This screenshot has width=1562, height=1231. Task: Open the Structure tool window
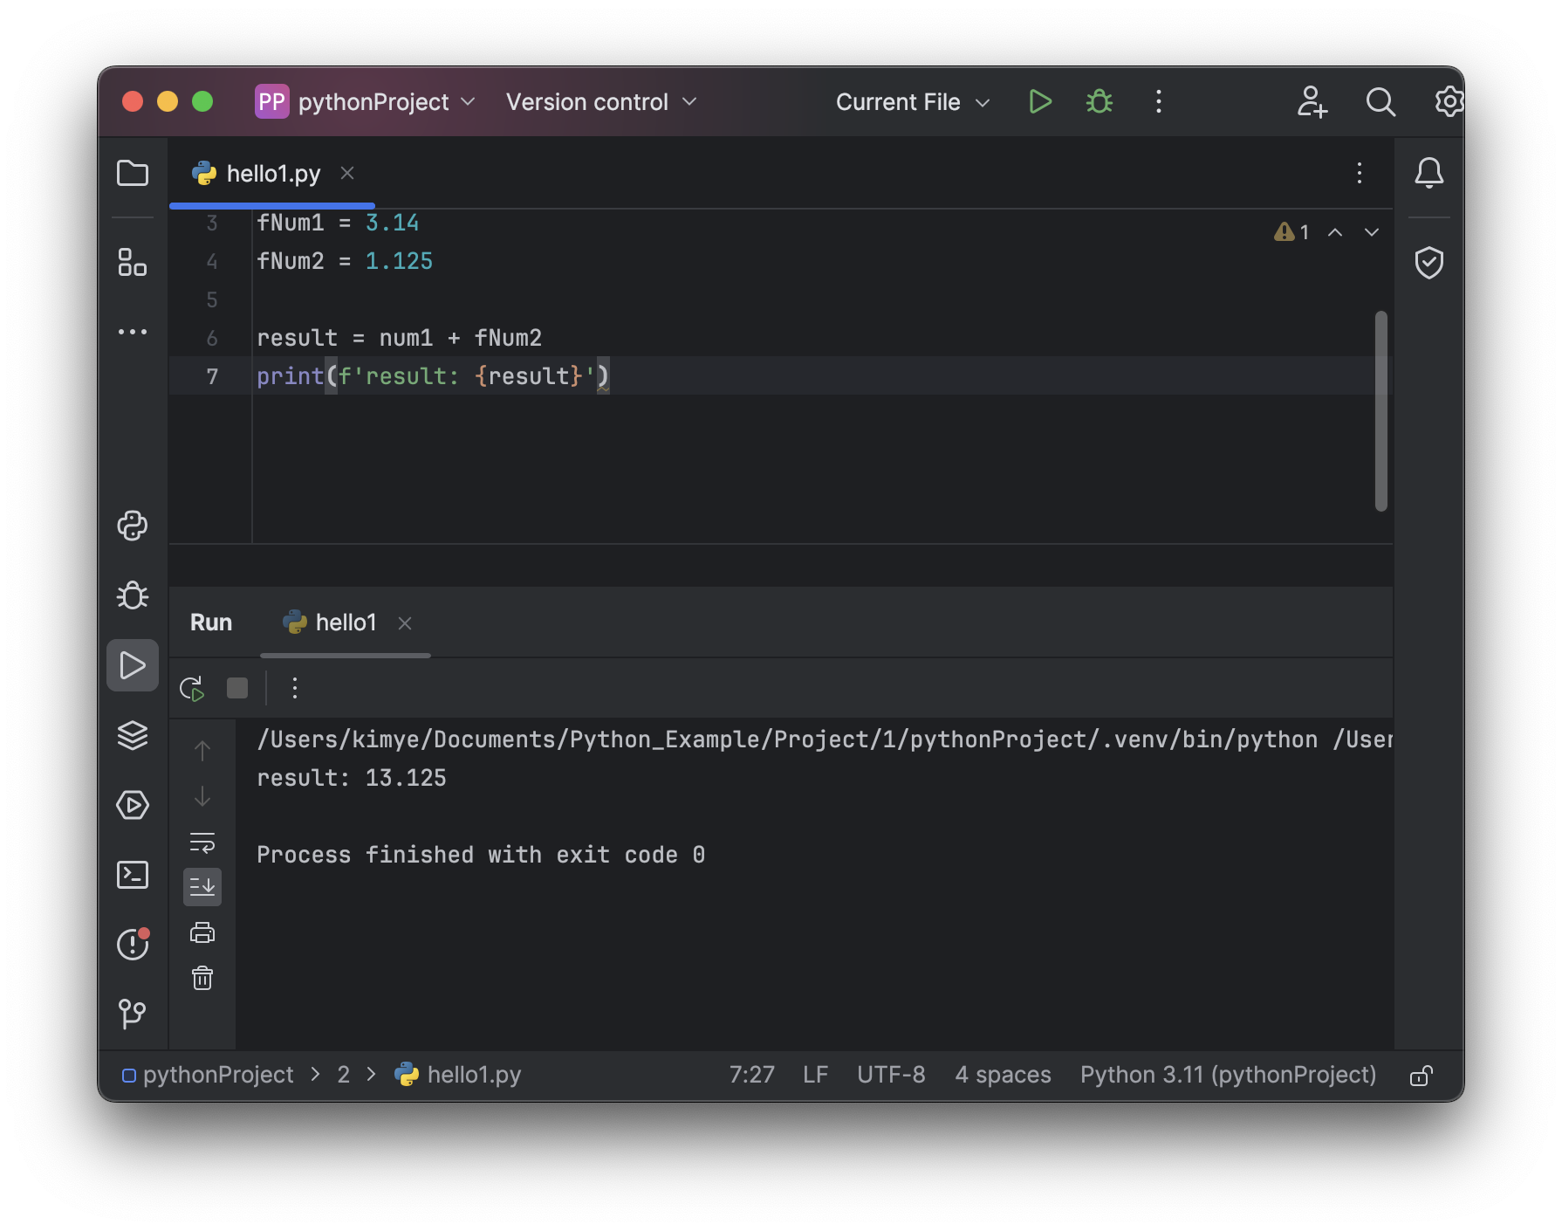point(133,262)
